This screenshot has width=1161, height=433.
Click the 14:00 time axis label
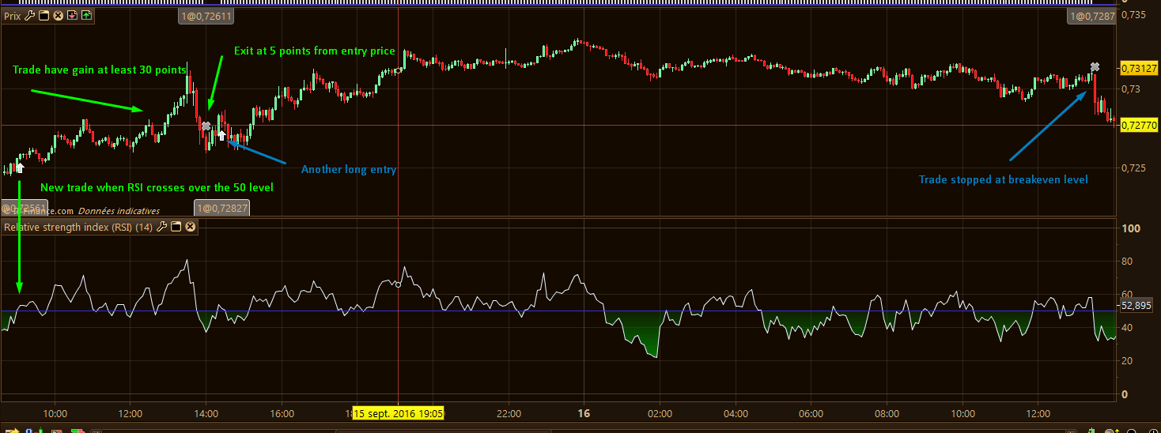[206, 413]
